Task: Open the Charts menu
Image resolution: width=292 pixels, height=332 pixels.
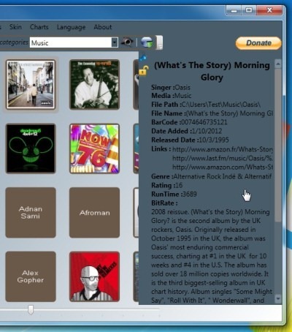Action: click(39, 27)
